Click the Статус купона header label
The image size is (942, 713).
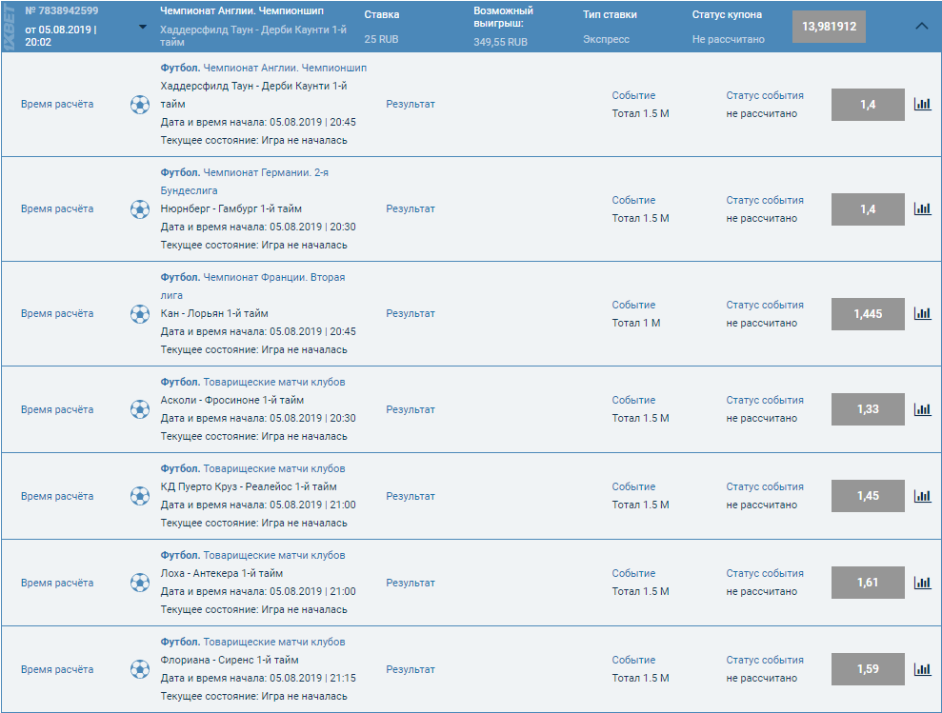(x=727, y=15)
